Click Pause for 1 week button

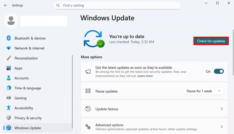(x=199, y=91)
